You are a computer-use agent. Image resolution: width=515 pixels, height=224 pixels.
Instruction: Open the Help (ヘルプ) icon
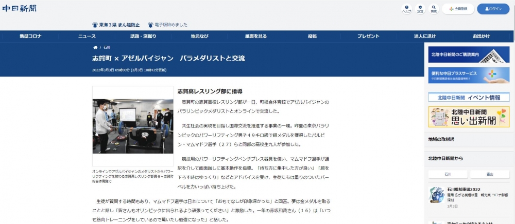point(407,9)
